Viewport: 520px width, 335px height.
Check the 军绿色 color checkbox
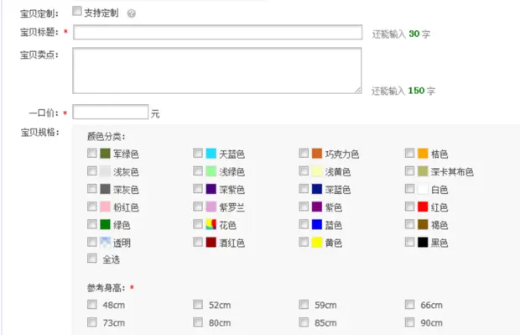click(92, 153)
